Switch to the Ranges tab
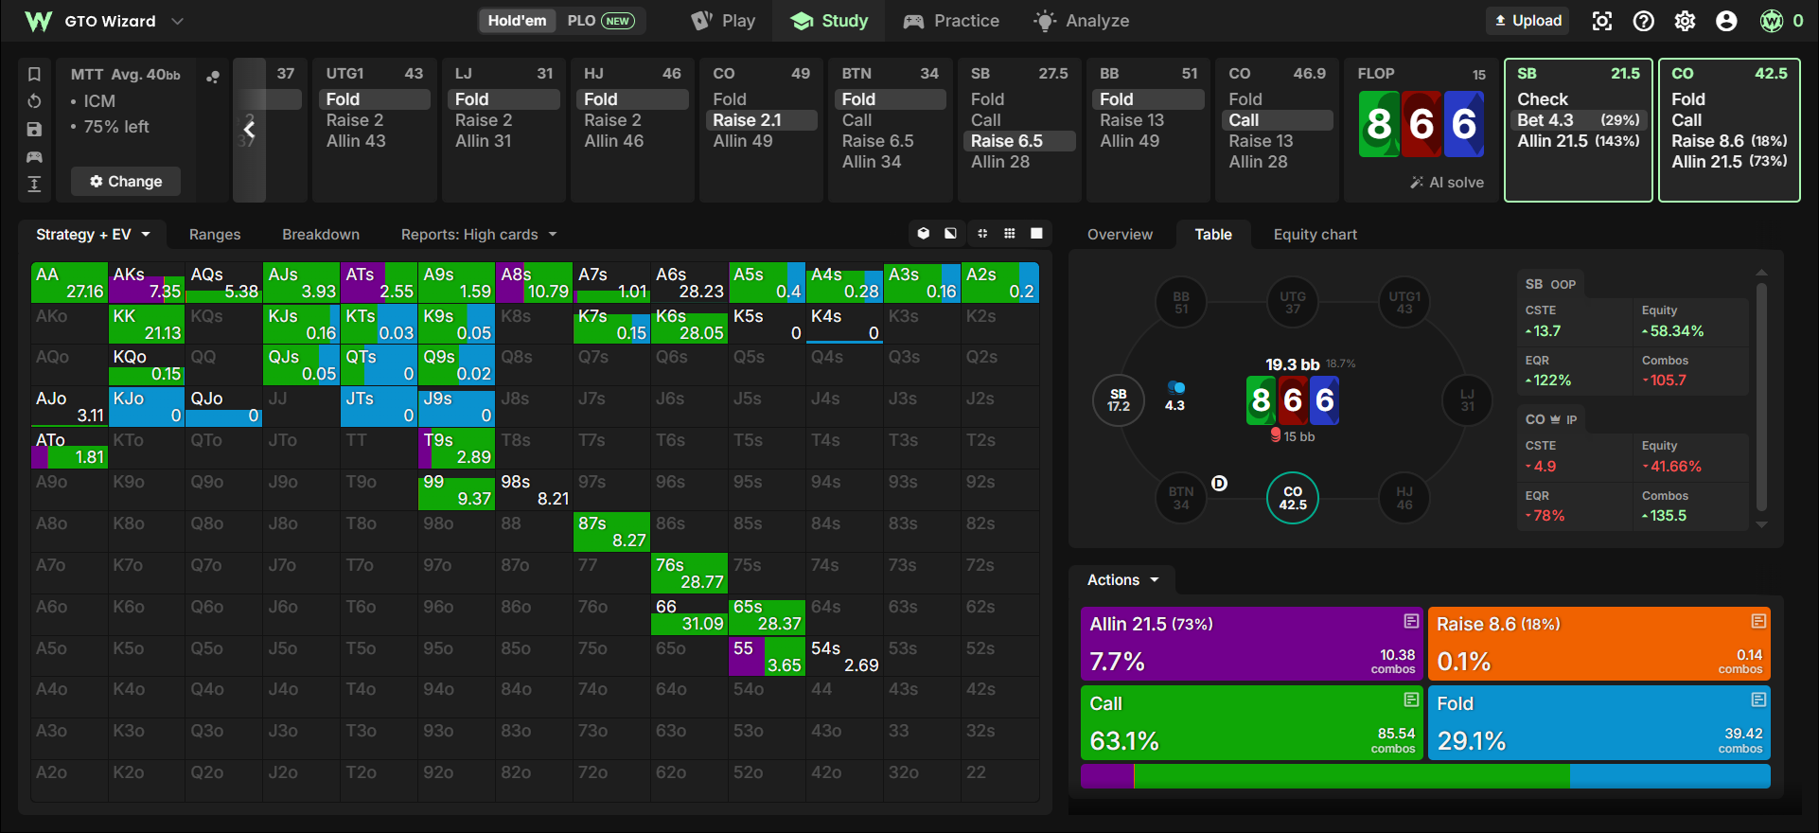Image resolution: width=1819 pixels, height=833 pixels. (x=215, y=234)
